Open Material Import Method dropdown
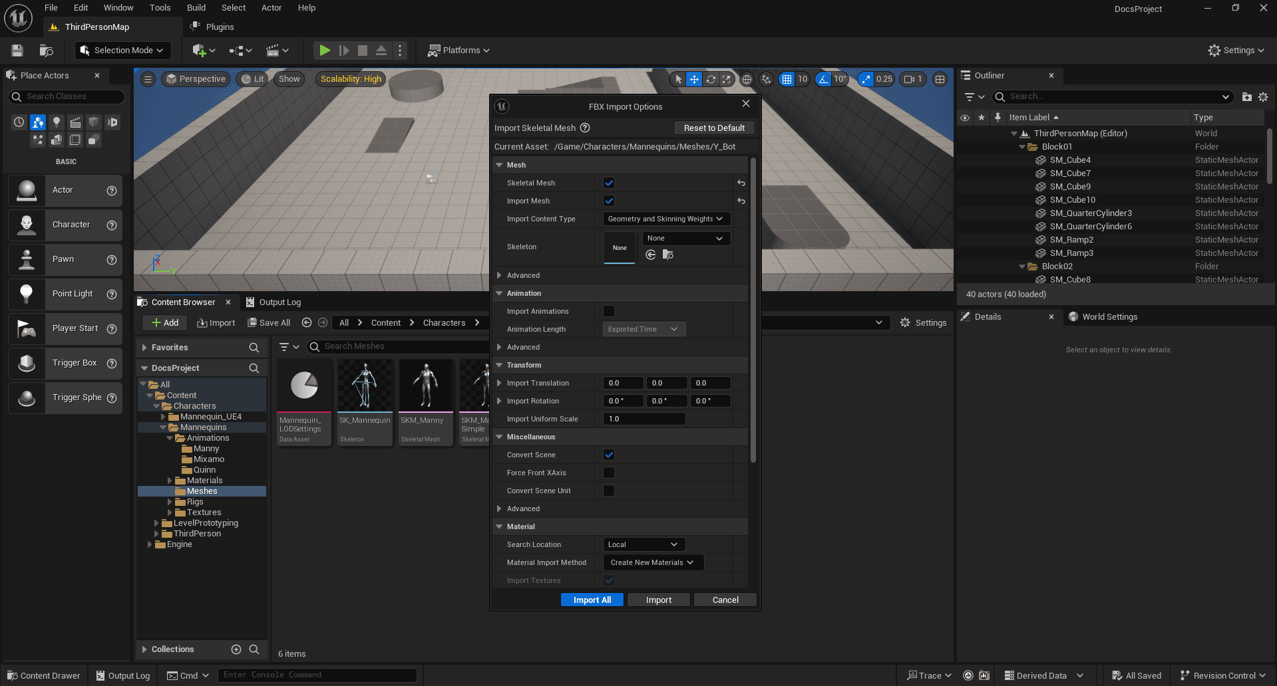The image size is (1277, 686). (652, 562)
